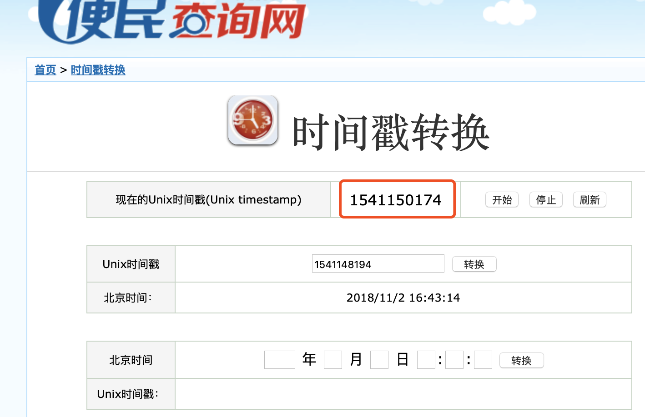Focus the month input box before 月

coord(333,360)
